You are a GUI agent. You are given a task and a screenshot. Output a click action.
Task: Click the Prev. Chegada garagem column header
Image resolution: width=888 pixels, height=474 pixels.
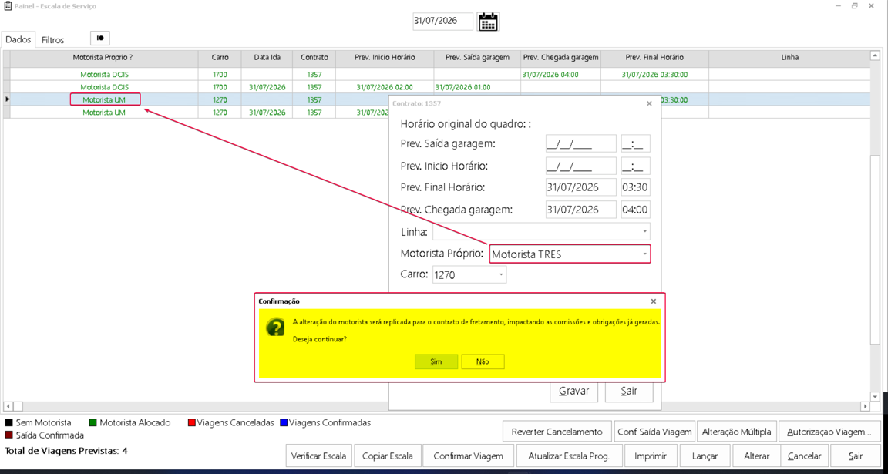pyautogui.click(x=560, y=57)
